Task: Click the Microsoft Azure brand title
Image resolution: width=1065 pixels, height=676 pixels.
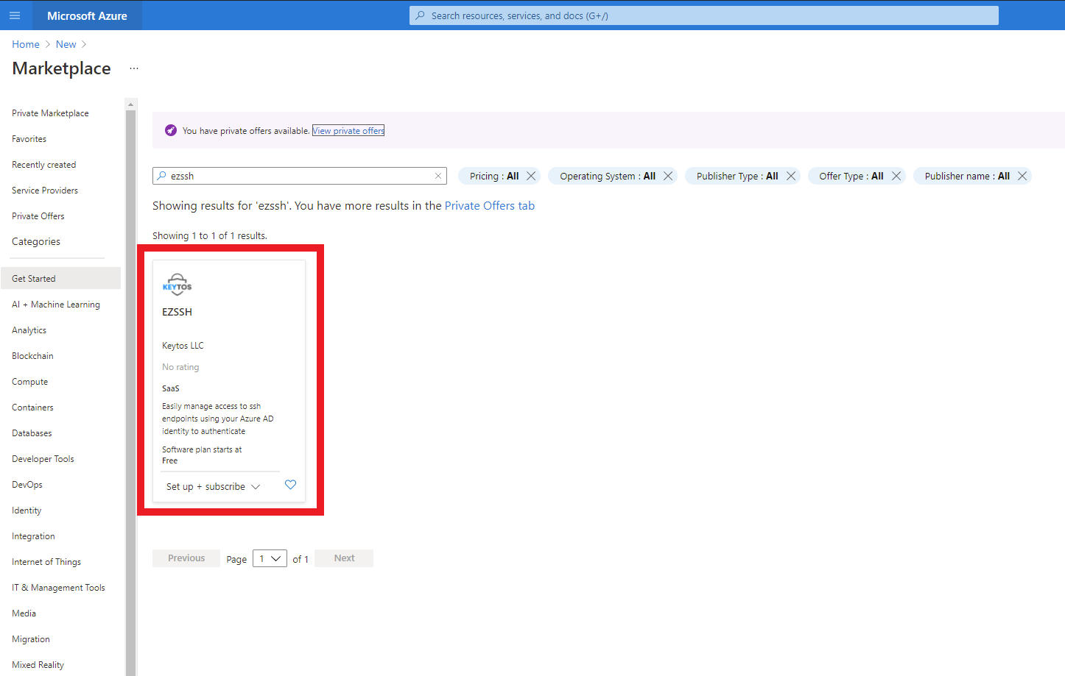Action: (87, 15)
